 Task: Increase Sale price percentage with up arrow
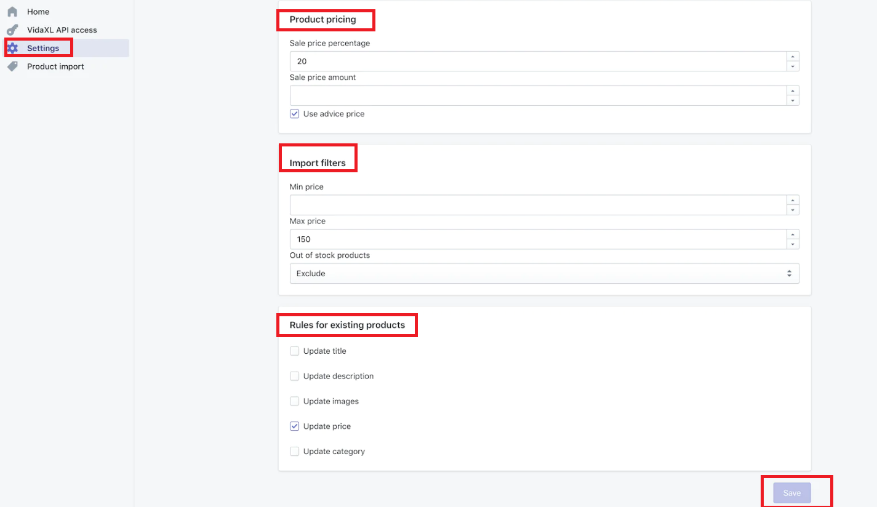[793, 57]
